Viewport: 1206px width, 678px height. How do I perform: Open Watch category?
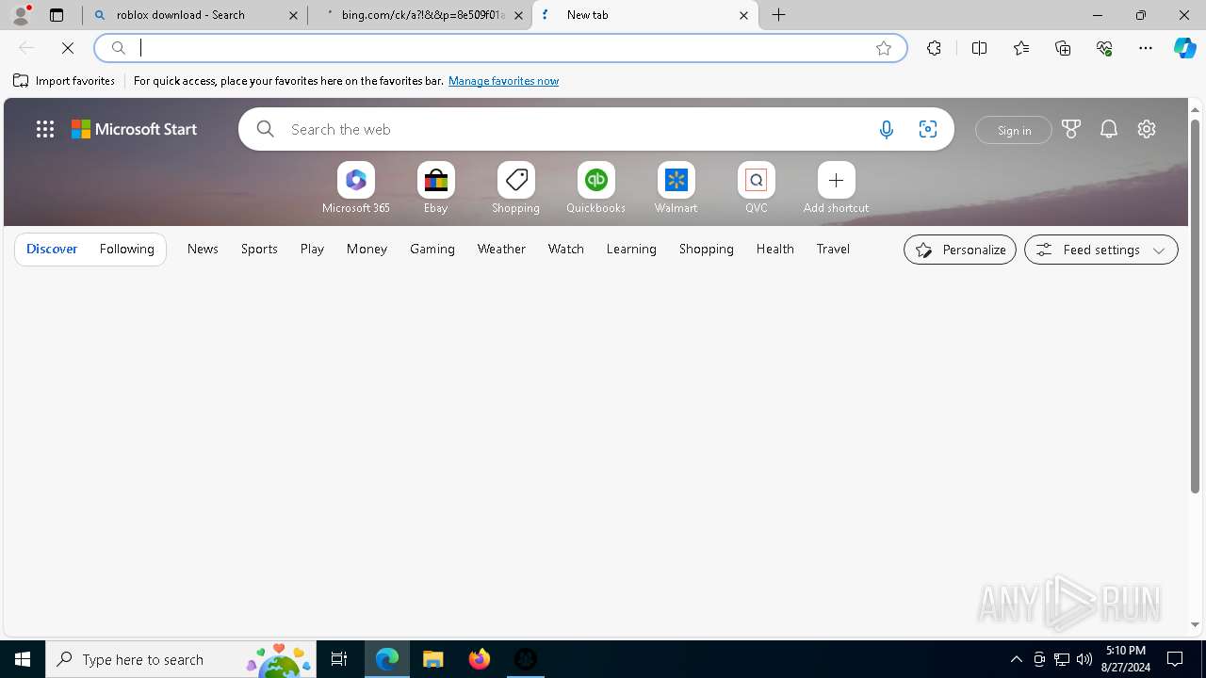point(566,249)
